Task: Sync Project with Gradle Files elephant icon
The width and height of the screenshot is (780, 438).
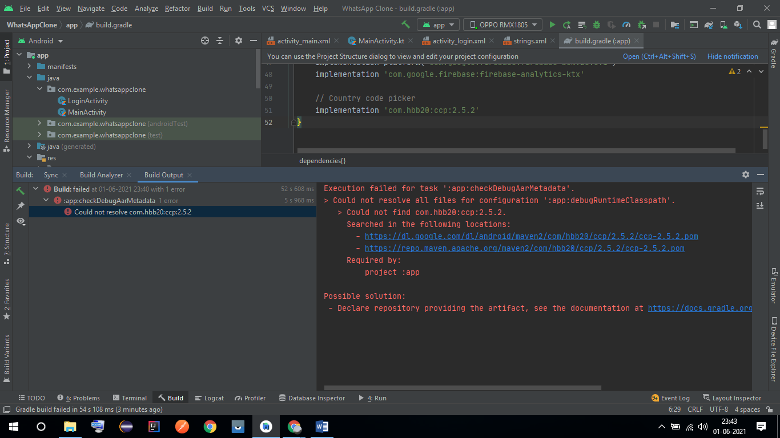Action: pyautogui.click(x=709, y=25)
